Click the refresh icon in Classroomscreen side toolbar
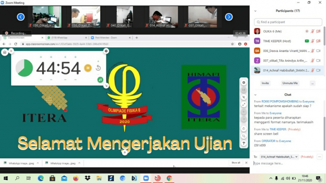The height and width of the screenshot is (183, 326). (244, 129)
